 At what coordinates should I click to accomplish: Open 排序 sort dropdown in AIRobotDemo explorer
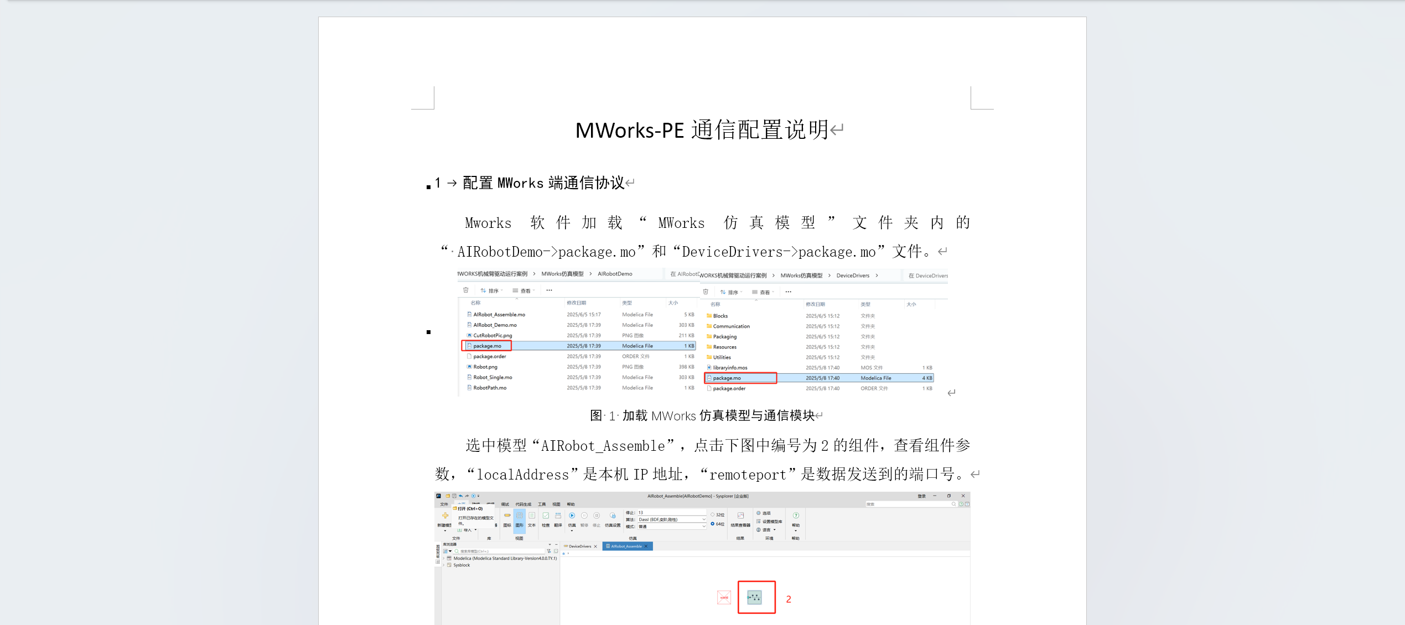coord(492,290)
